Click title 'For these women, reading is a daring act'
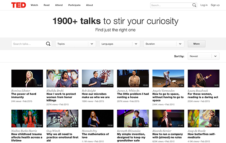 point(203,95)
